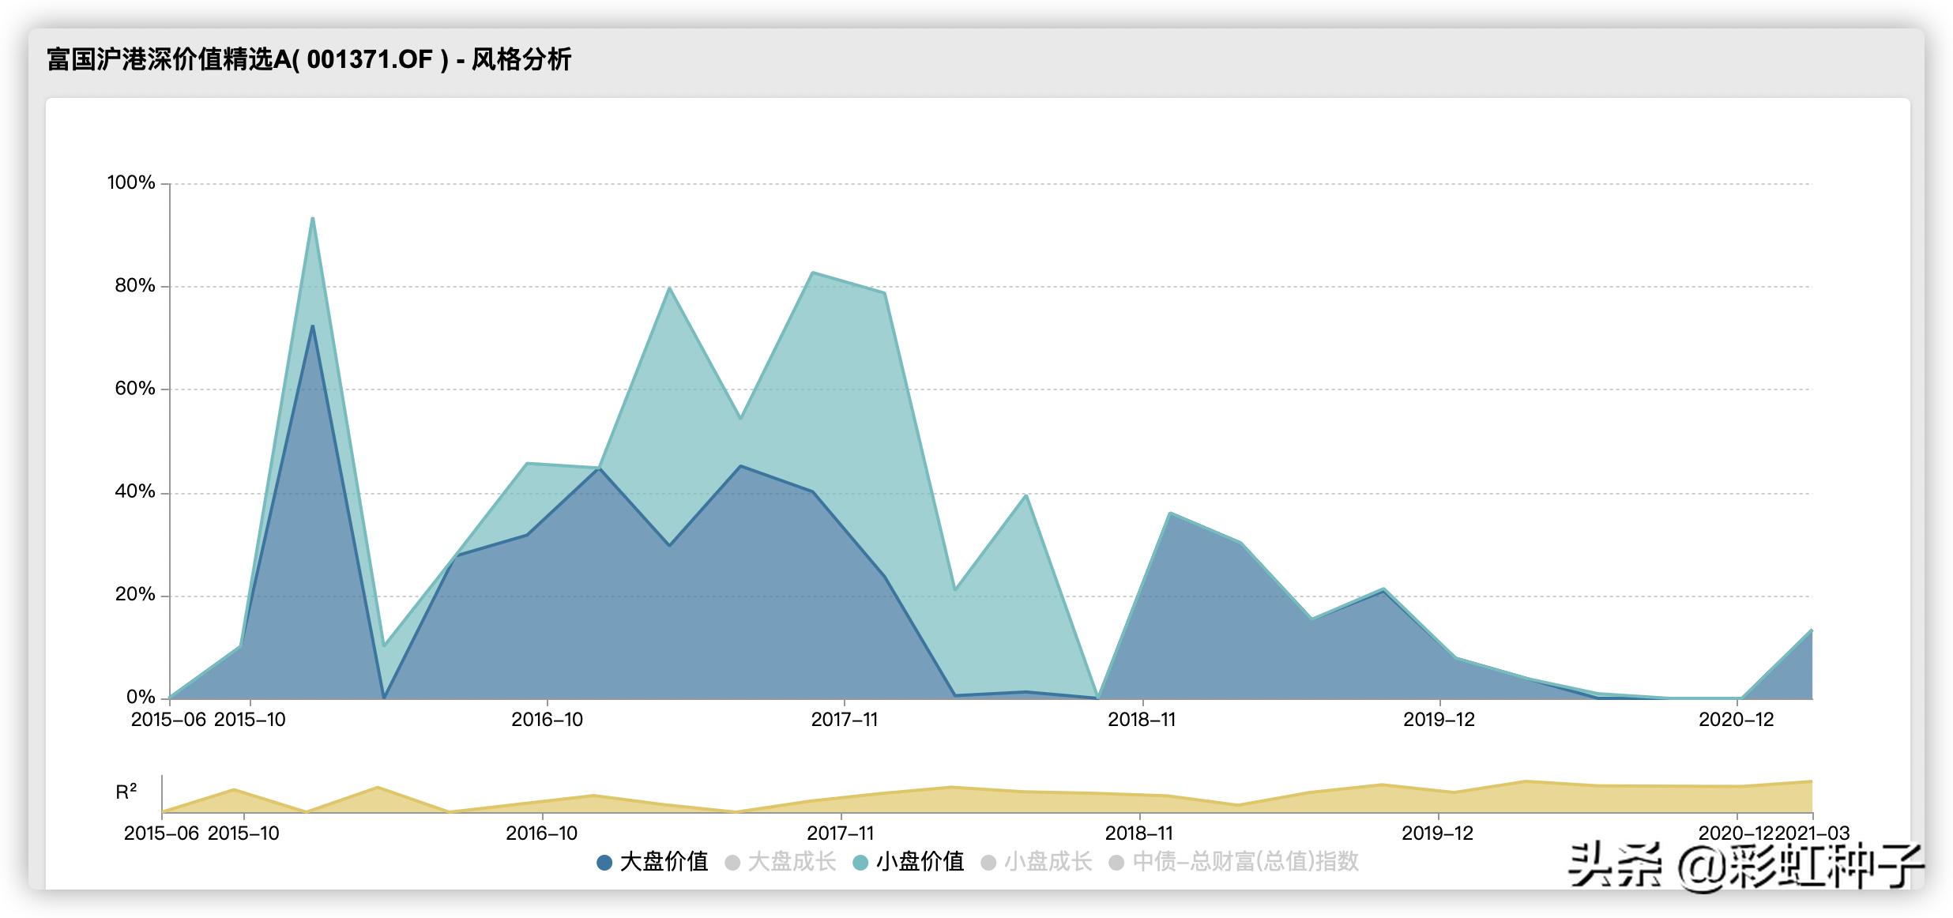Click the 2017-11 main x-axis label
Viewport: 1953px width, 918px height.
tap(844, 720)
